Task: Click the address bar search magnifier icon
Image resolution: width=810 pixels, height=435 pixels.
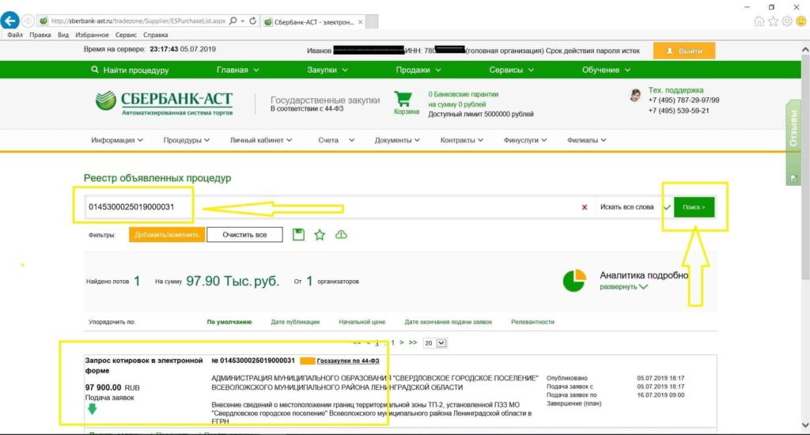Action: [233, 21]
